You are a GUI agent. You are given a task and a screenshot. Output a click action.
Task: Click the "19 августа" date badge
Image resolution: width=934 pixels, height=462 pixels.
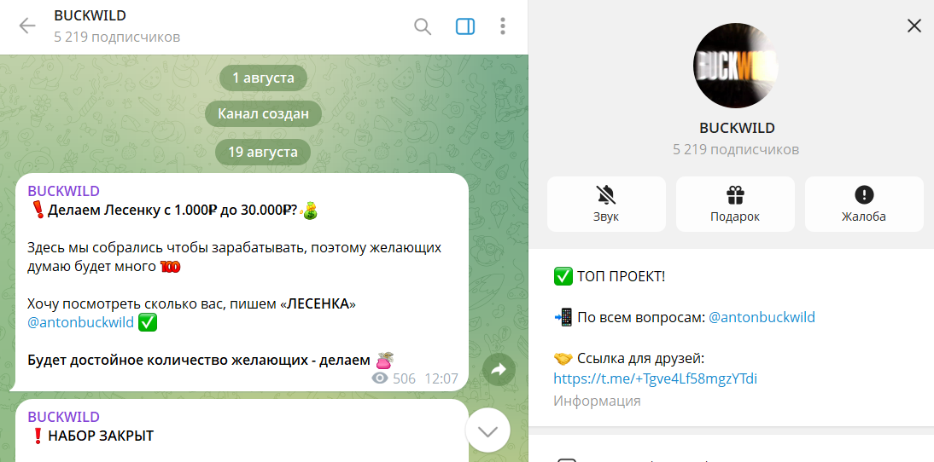pos(263,152)
